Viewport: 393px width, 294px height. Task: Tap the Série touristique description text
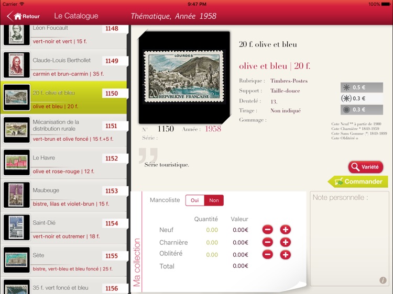167,165
